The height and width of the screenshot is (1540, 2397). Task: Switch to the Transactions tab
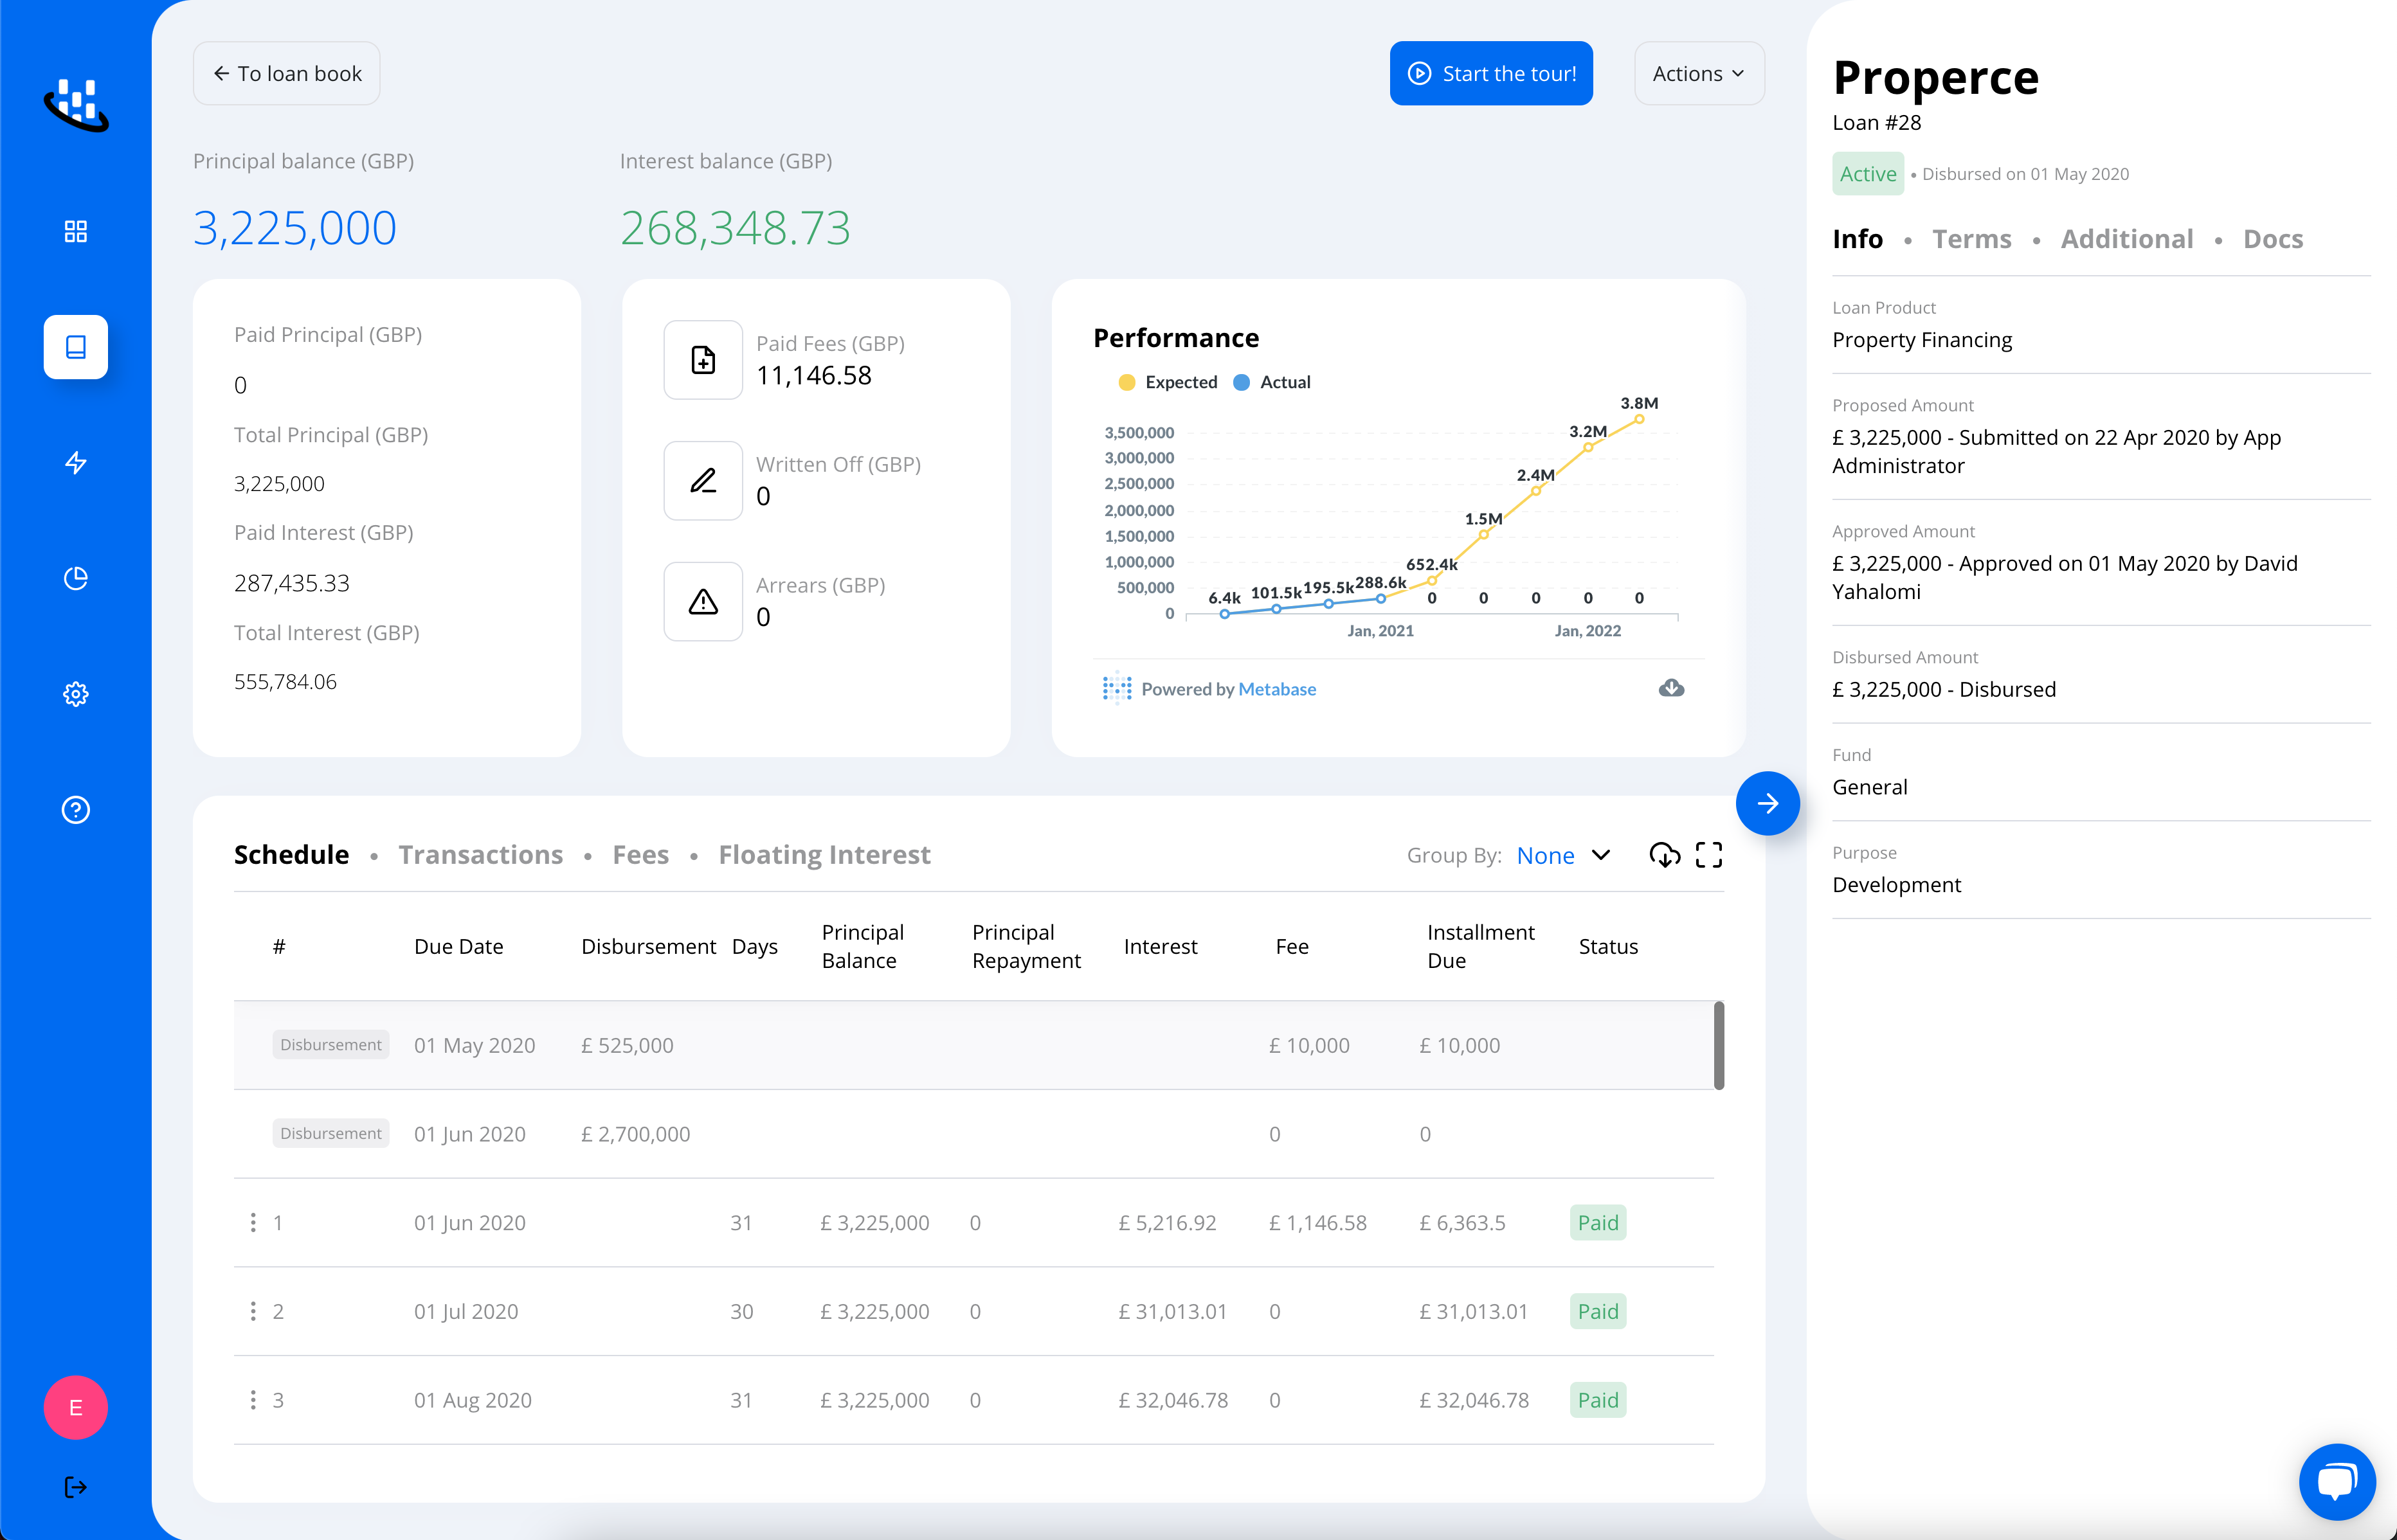click(x=480, y=854)
